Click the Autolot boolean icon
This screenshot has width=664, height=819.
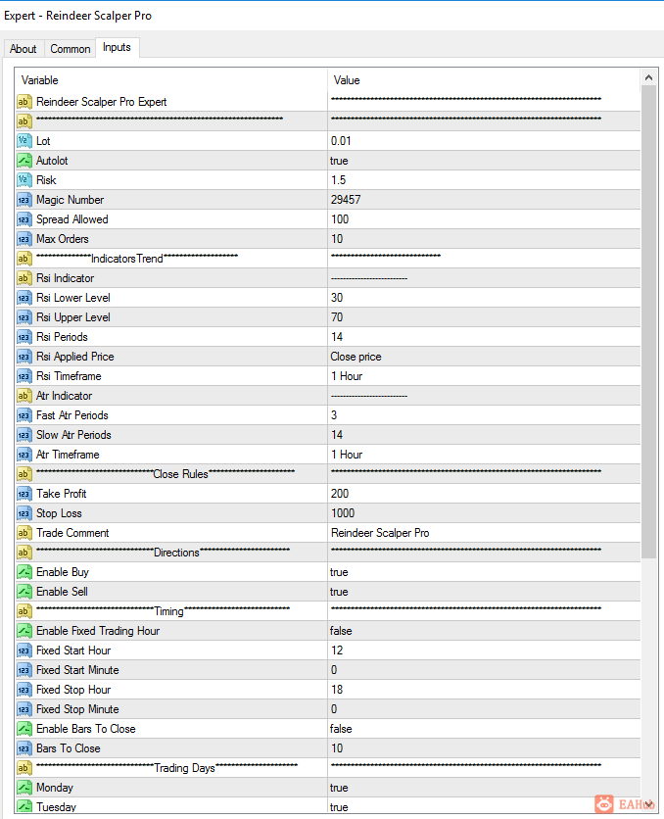pos(24,161)
